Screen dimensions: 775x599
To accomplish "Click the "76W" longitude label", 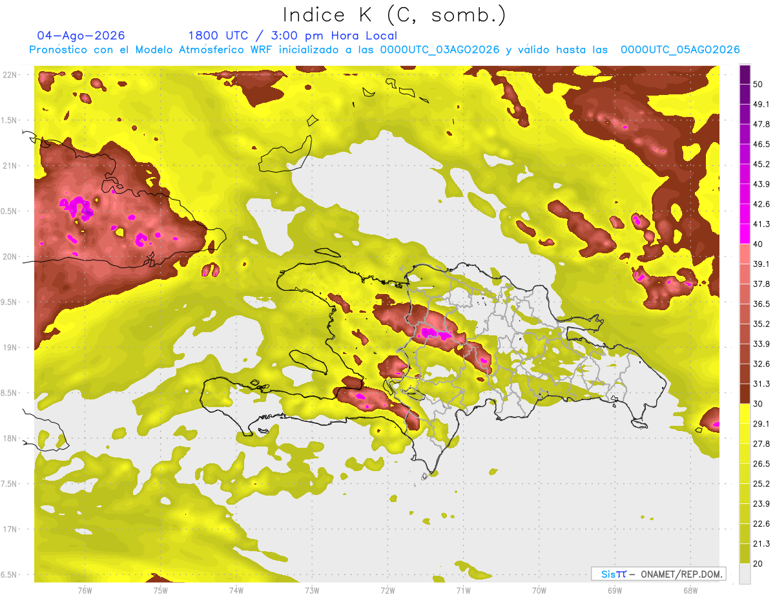I will coord(85,591).
